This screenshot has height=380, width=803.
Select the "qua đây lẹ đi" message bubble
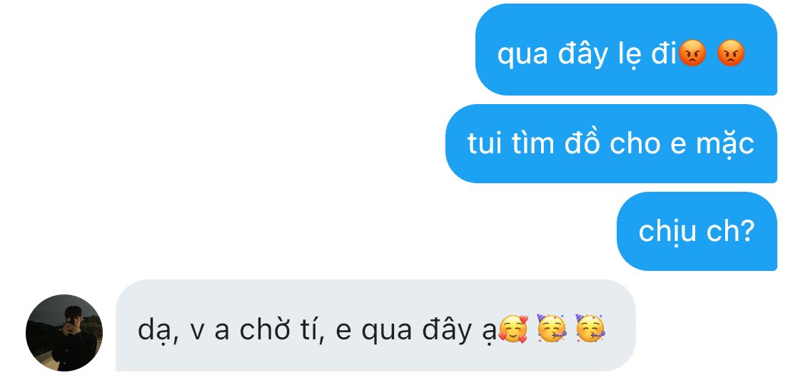[x=625, y=50]
